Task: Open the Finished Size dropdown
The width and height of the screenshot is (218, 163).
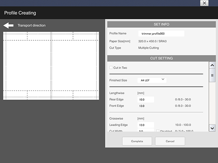Action: pos(152,80)
